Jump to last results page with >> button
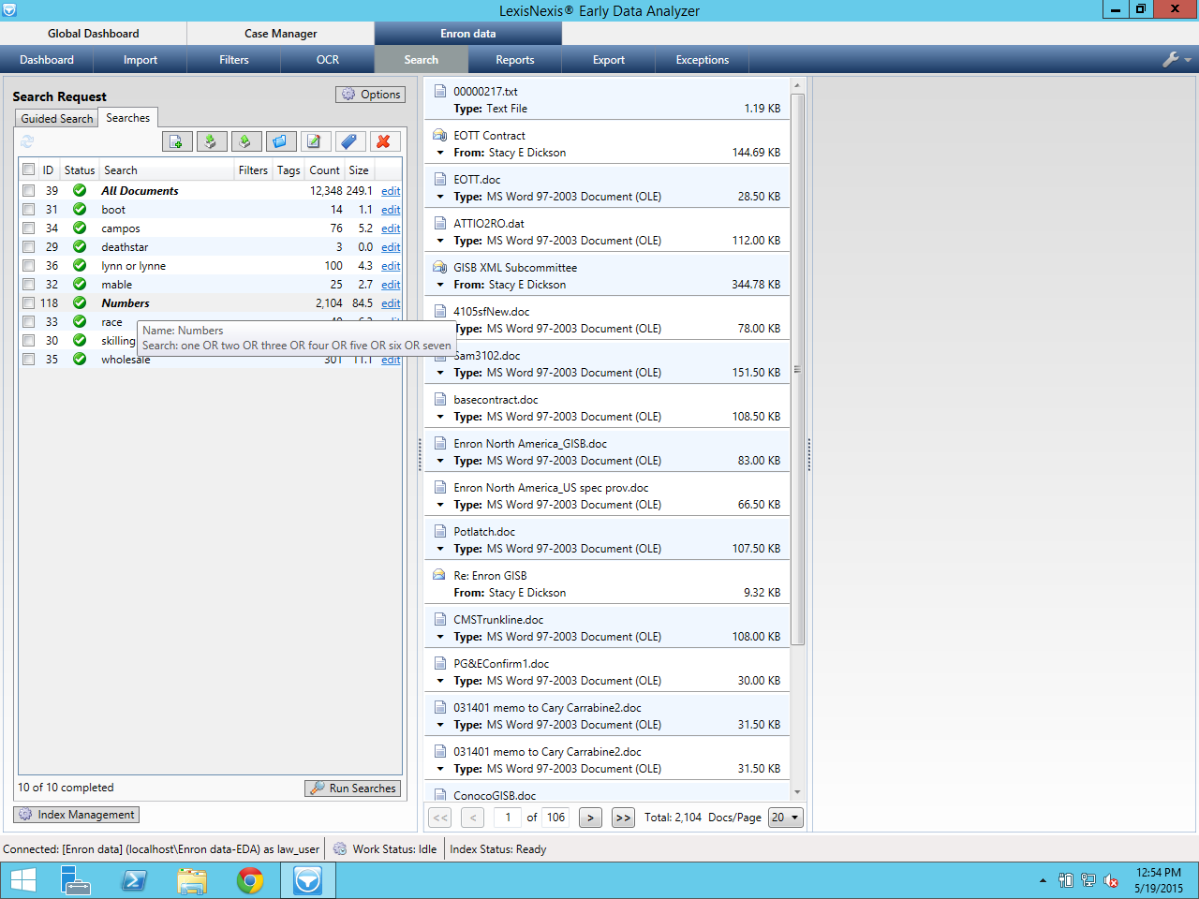 tap(623, 818)
